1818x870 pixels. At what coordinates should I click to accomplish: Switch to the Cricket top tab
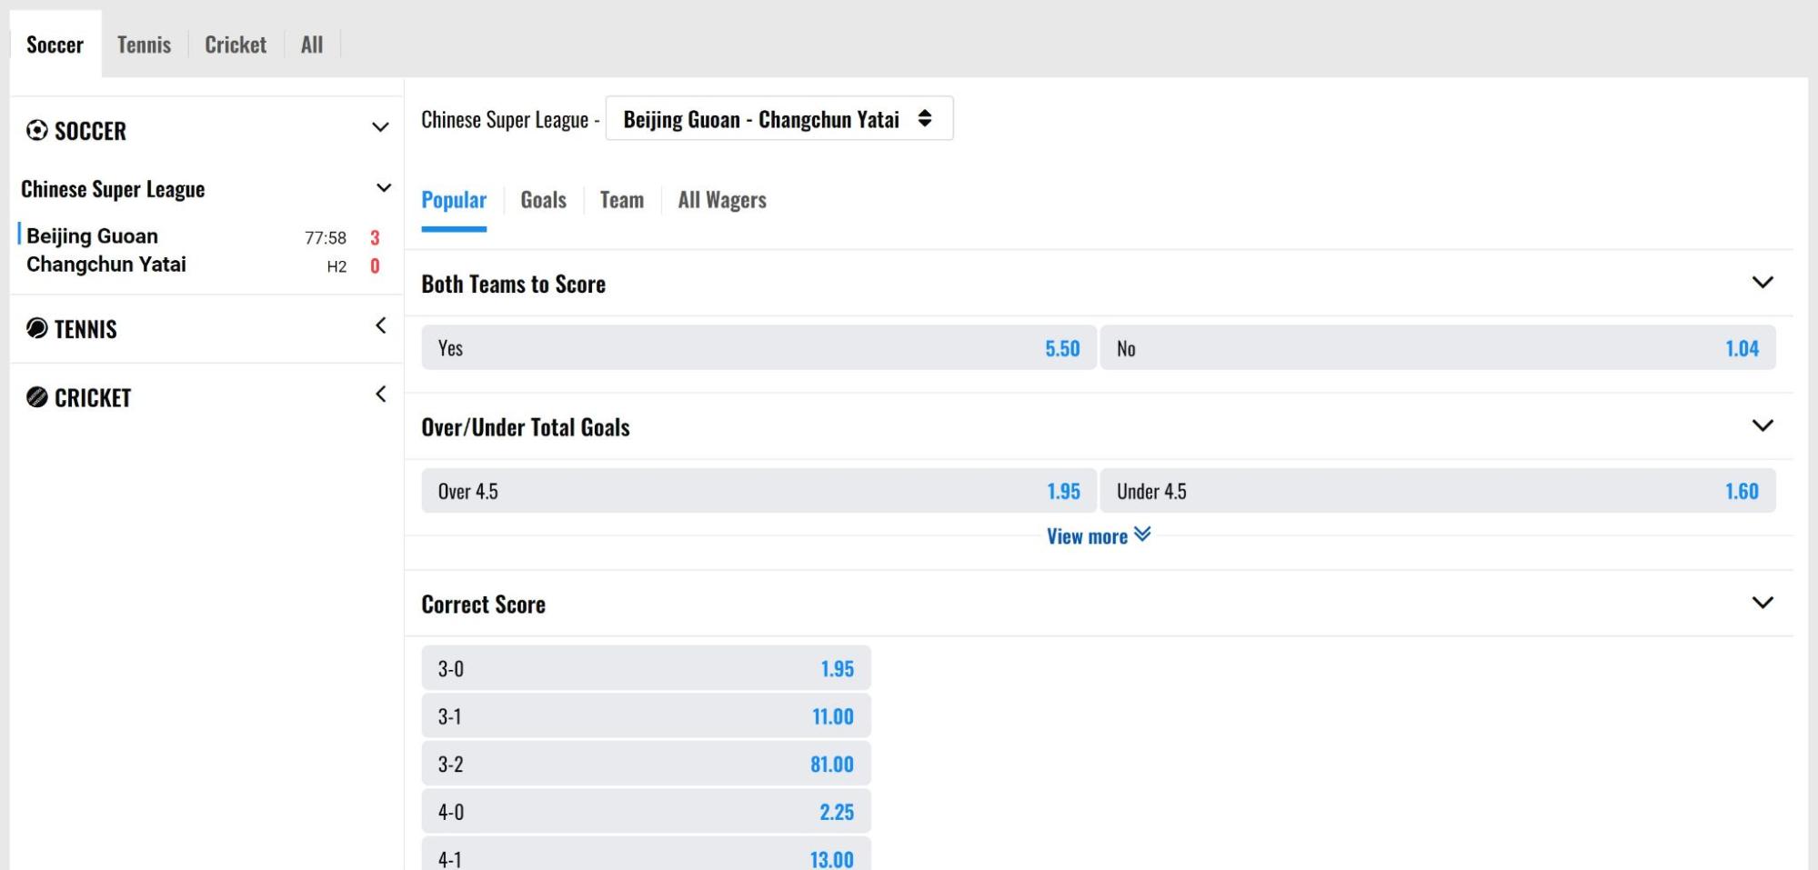pos(236,45)
